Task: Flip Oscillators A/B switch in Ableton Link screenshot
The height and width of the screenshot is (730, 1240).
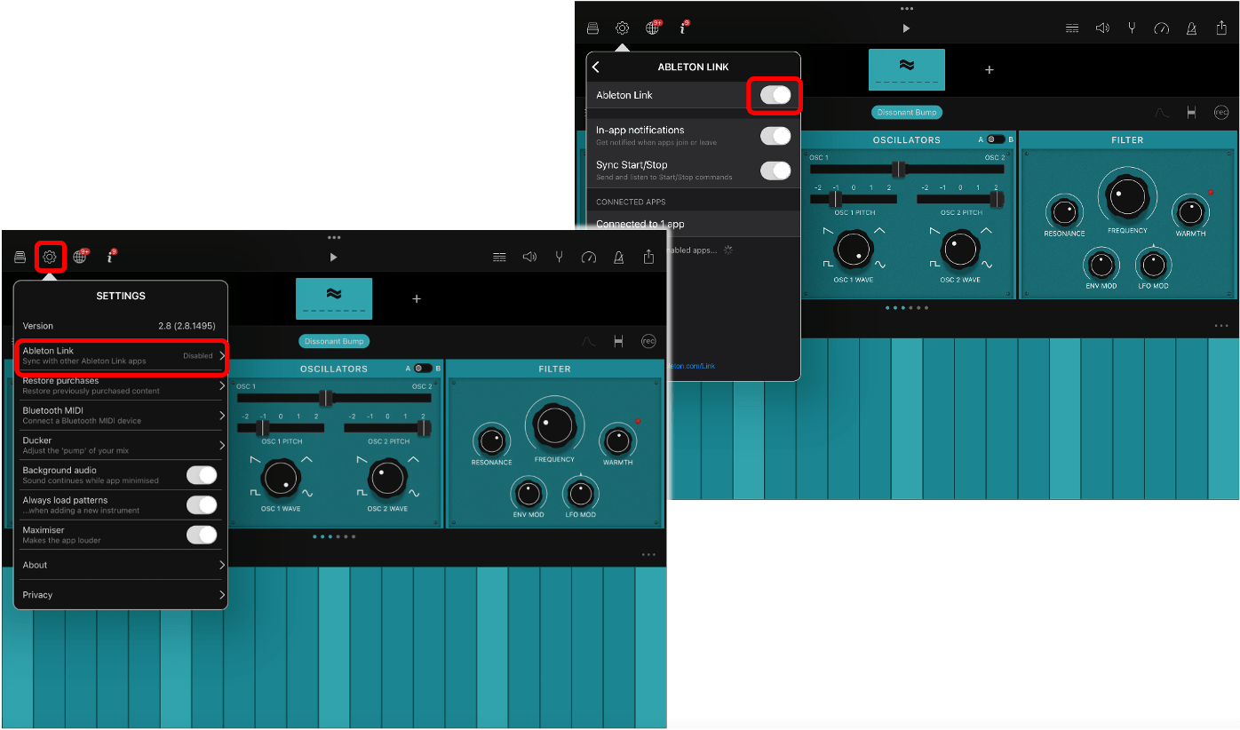Action: [996, 139]
